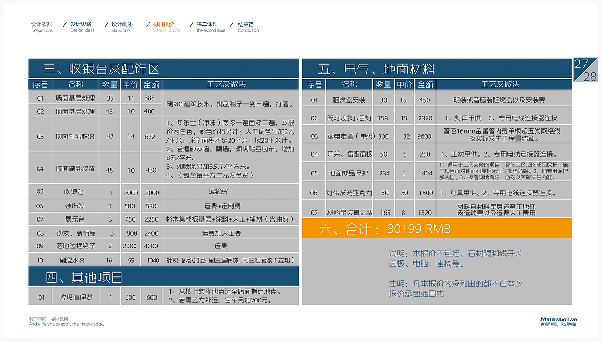Click amount 672 for 顶面刷乳胶漆

pos(150,137)
